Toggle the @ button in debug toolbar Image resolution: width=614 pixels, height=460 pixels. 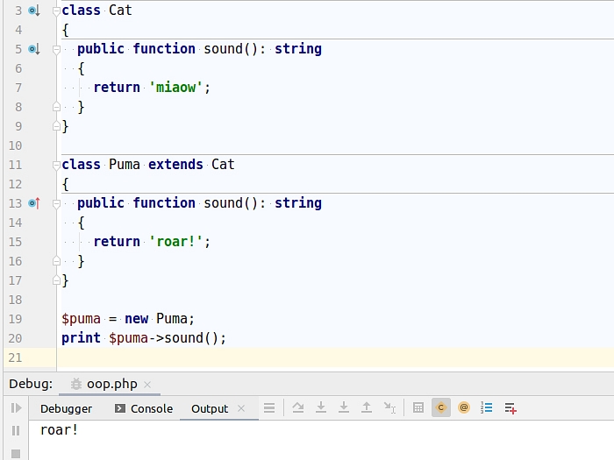click(x=464, y=408)
